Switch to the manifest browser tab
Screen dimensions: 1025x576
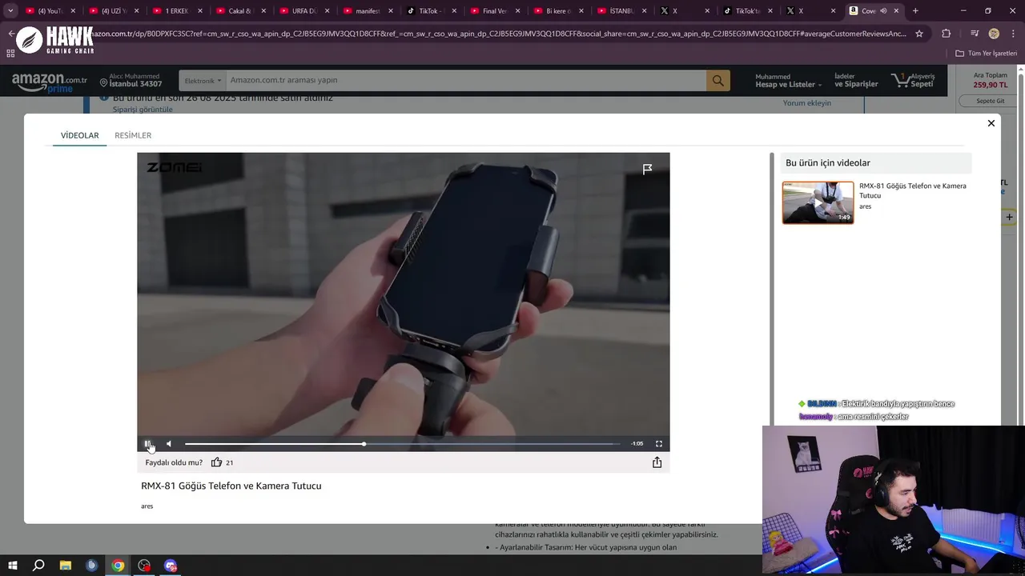tap(368, 11)
